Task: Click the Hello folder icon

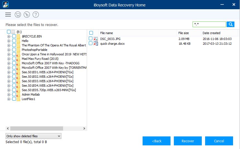Action: tap(18, 41)
